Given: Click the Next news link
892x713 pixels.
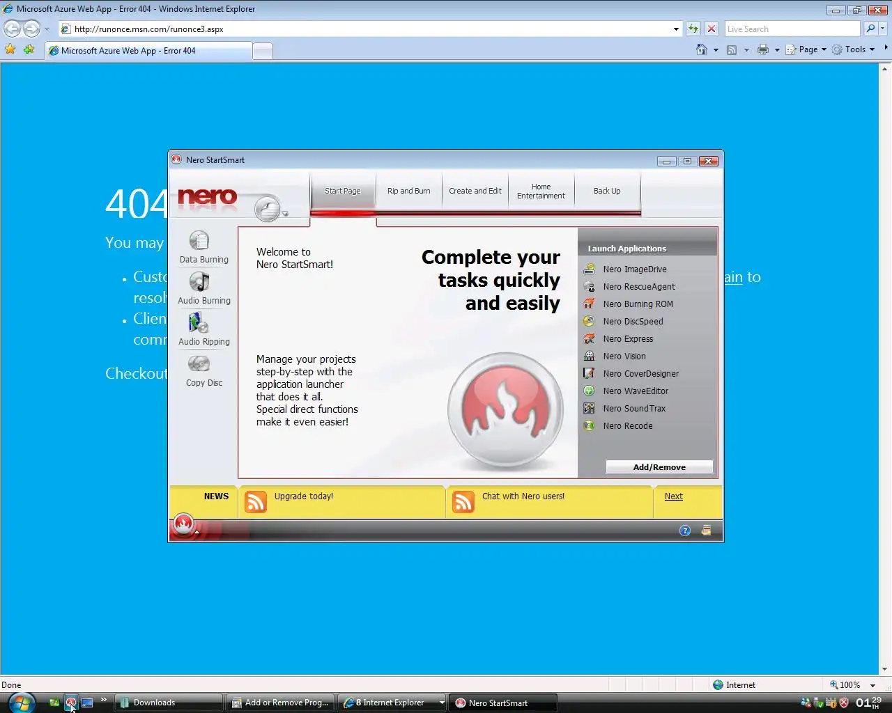Looking at the screenshot, I should pyautogui.click(x=673, y=496).
